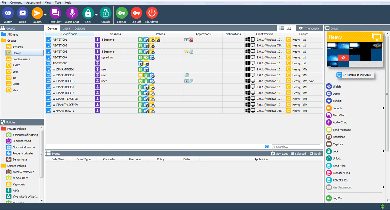This screenshot has height=210, width=390.
Task: Open the File menu
Action: click(x=4, y=2)
